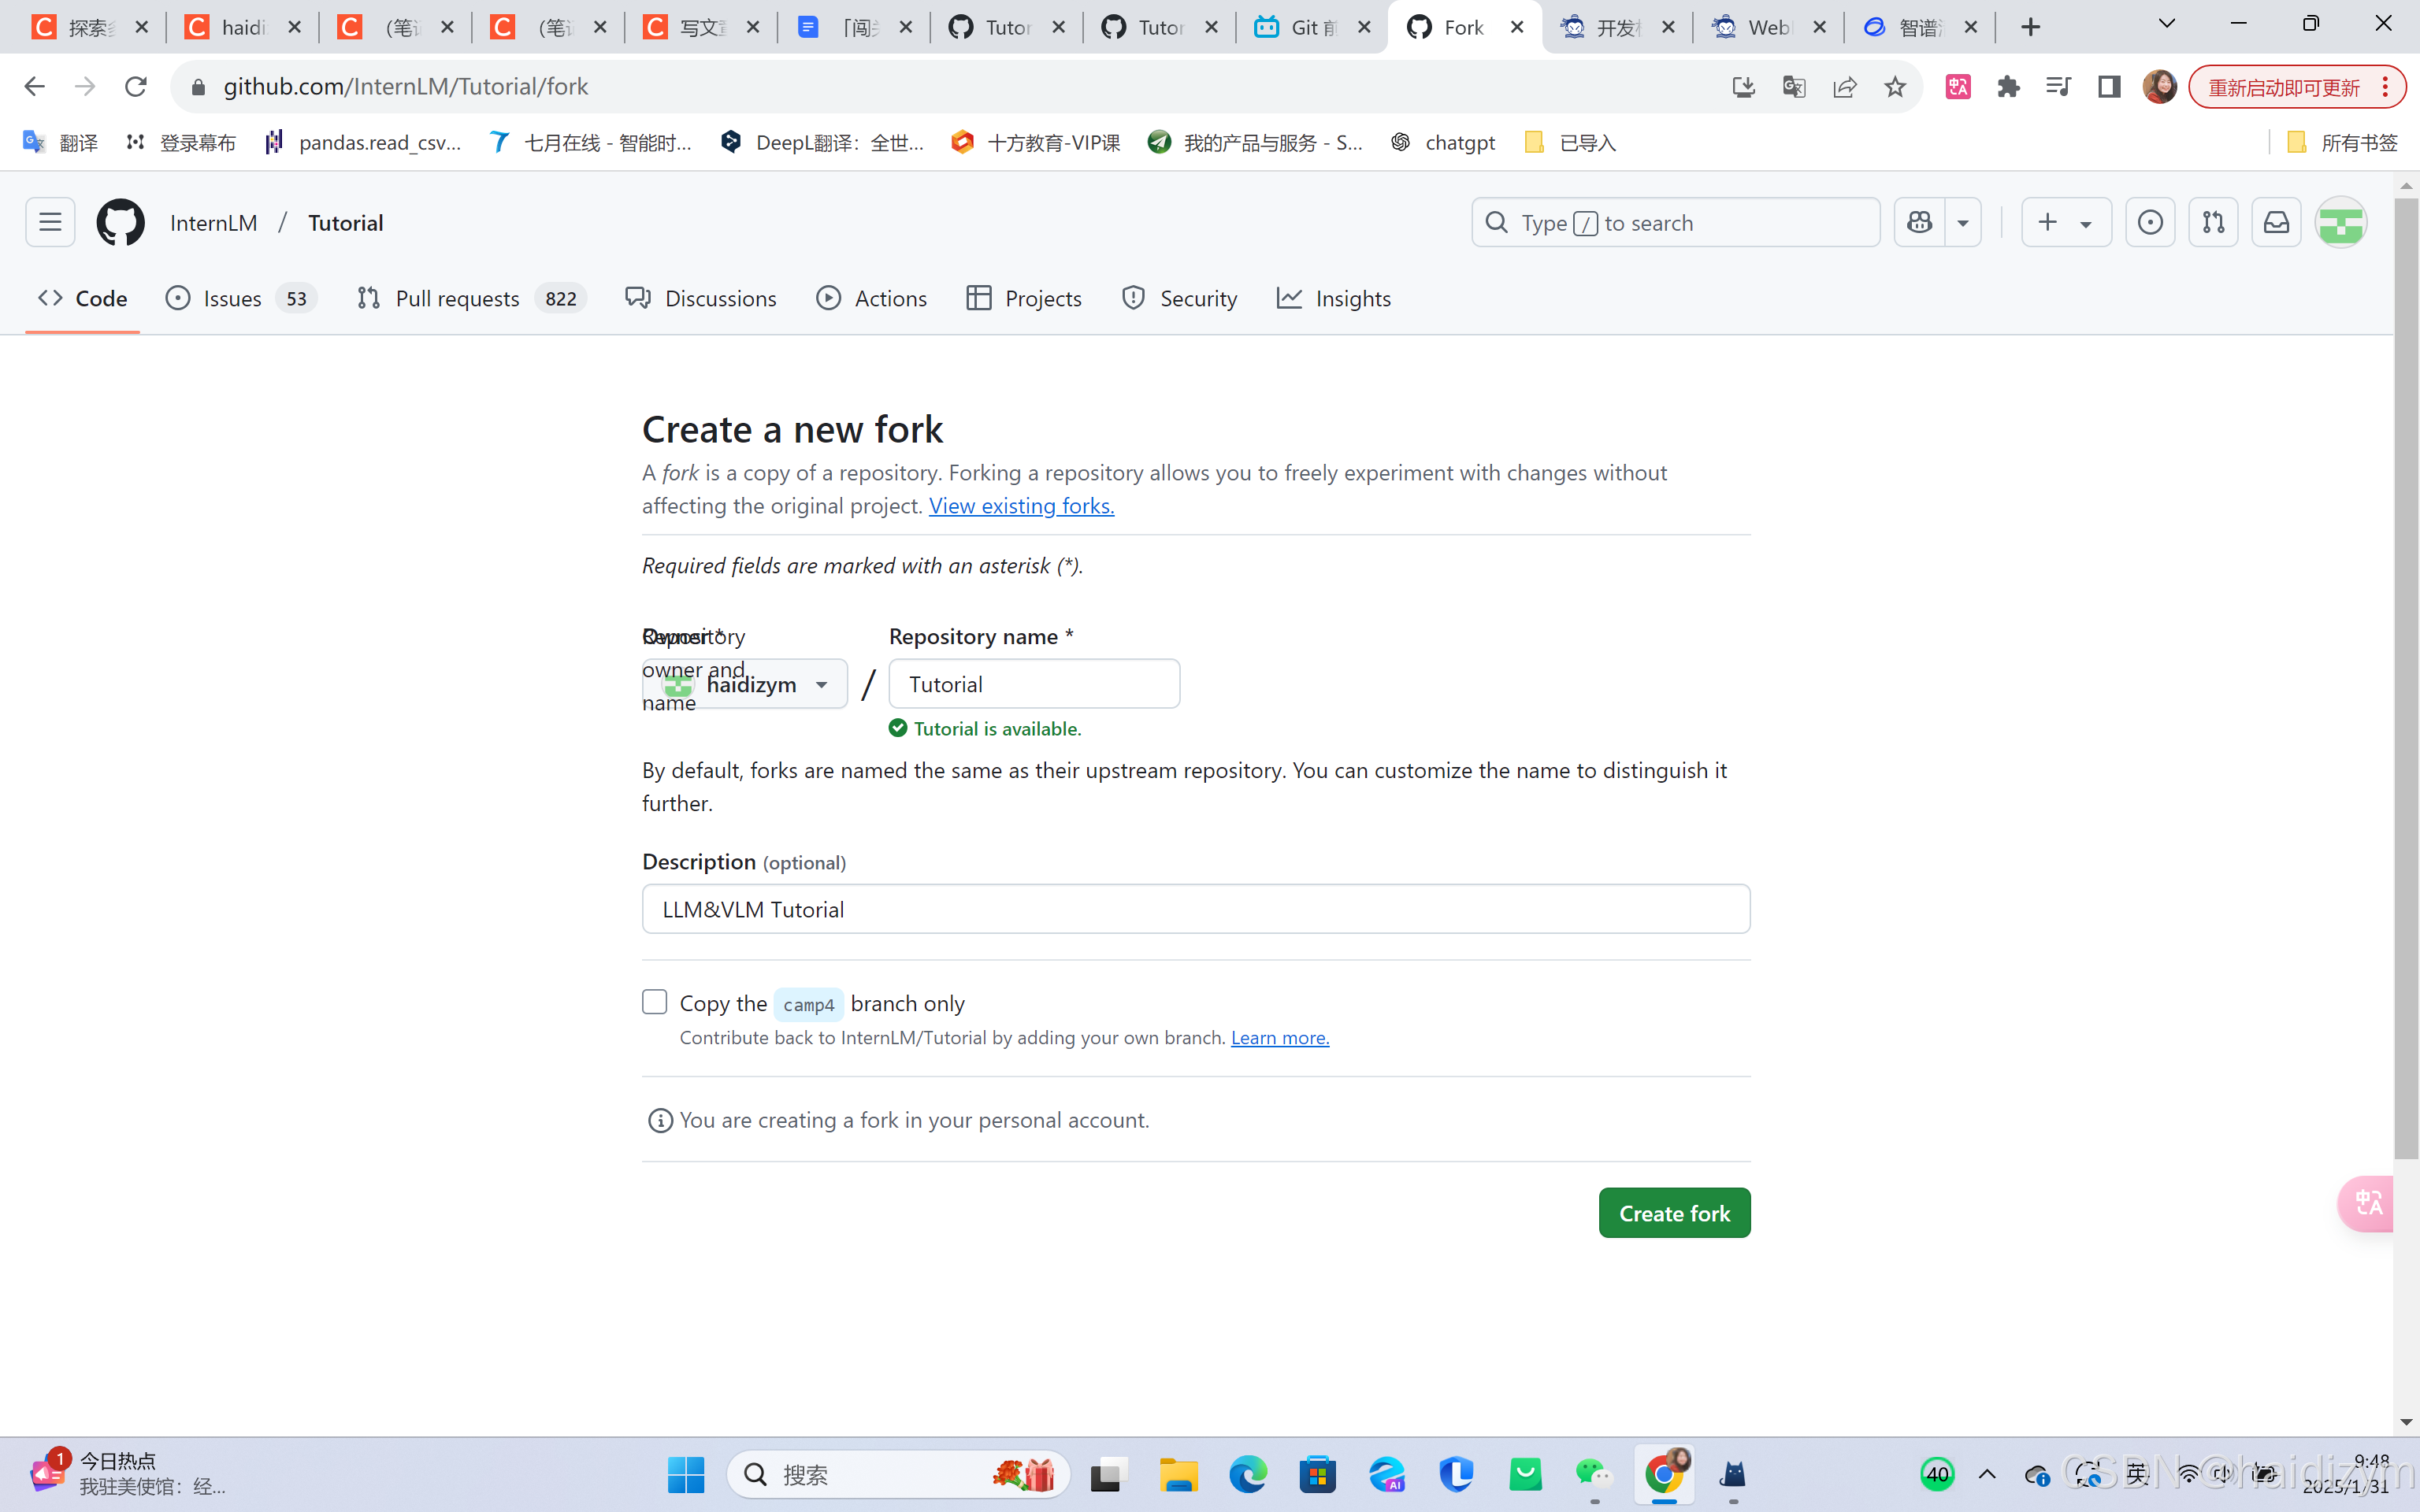Open pull requests icon in header
The width and height of the screenshot is (2420, 1512).
2213,222
